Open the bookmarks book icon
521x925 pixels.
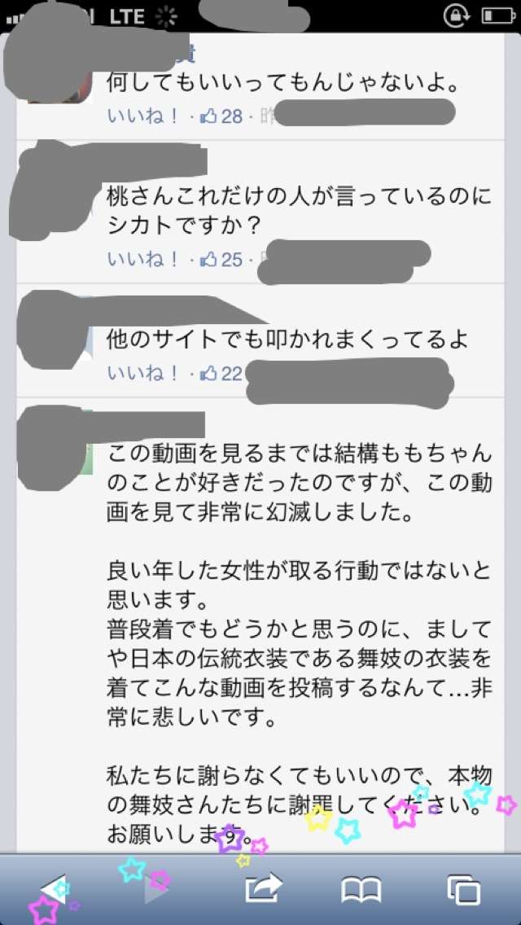(x=361, y=890)
